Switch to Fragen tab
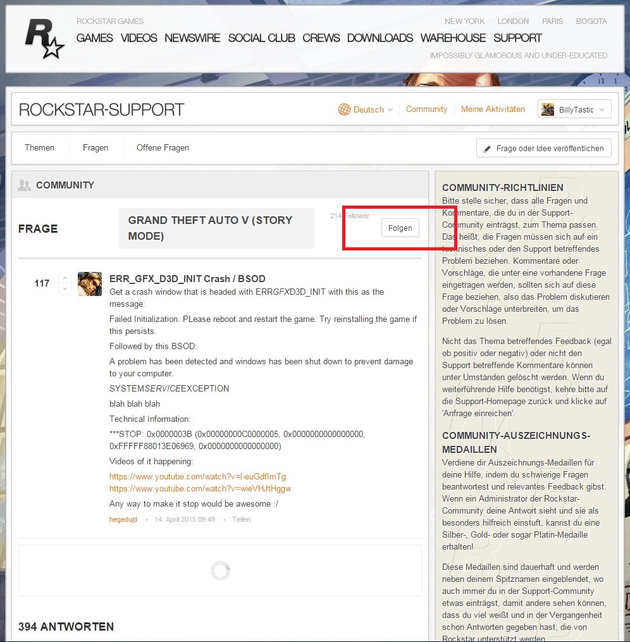 coord(96,148)
